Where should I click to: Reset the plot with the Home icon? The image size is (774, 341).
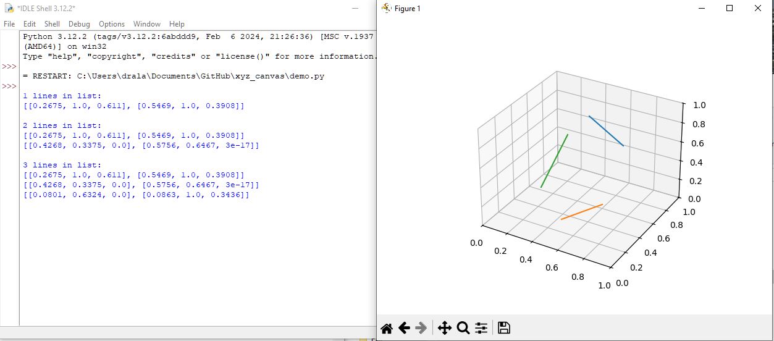pyautogui.click(x=387, y=328)
